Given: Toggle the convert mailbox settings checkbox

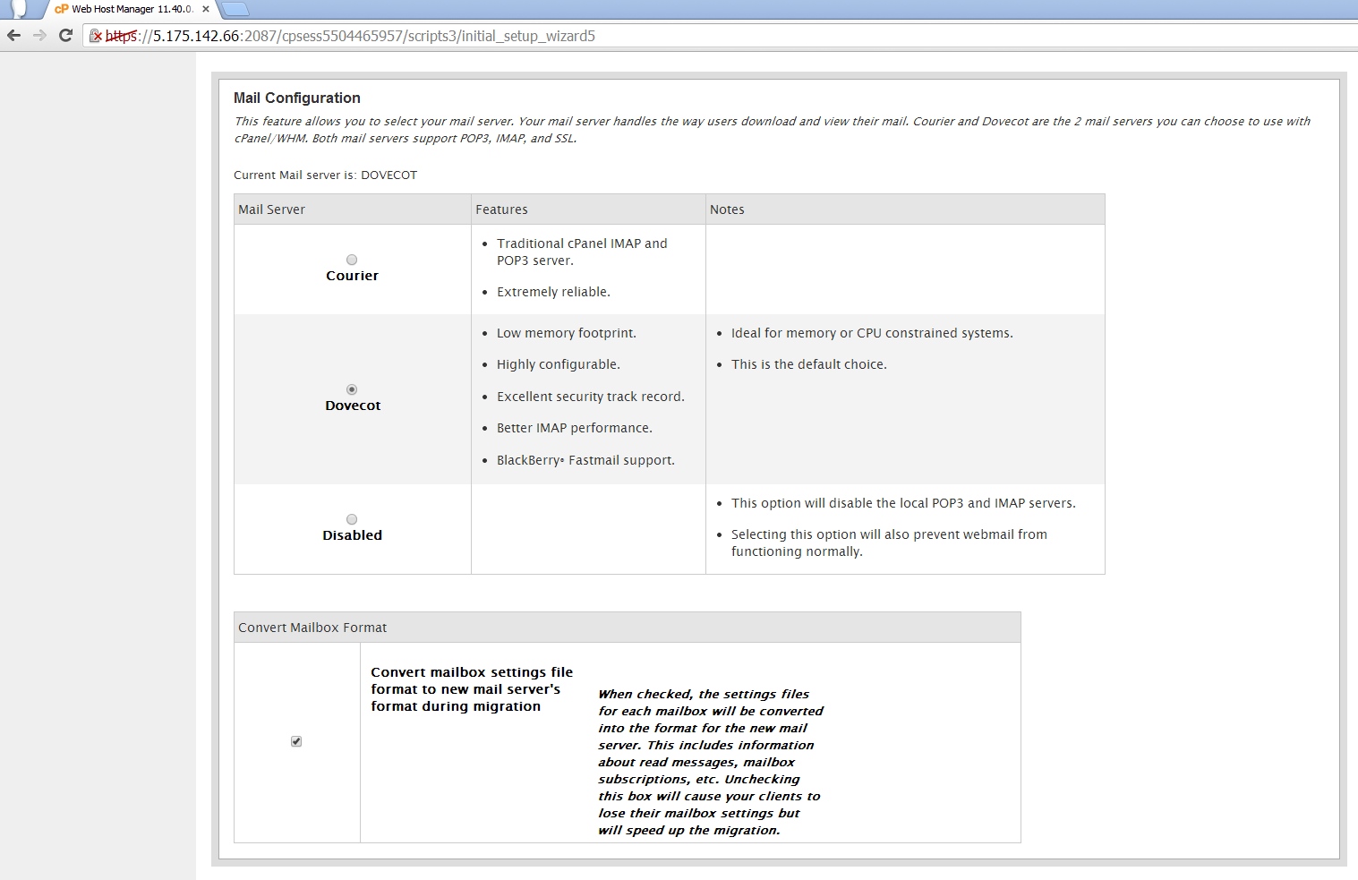Looking at the screenshot, I should tap(296, 741).
